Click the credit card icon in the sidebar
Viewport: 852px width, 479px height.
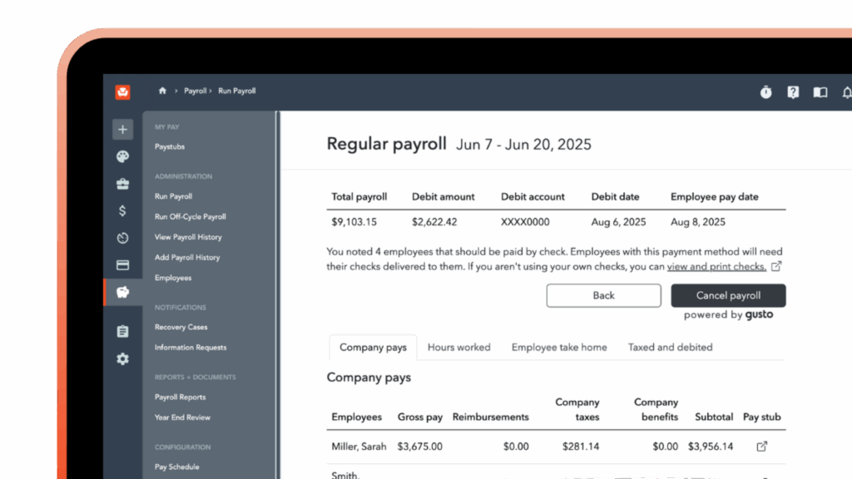coord(121,264)
